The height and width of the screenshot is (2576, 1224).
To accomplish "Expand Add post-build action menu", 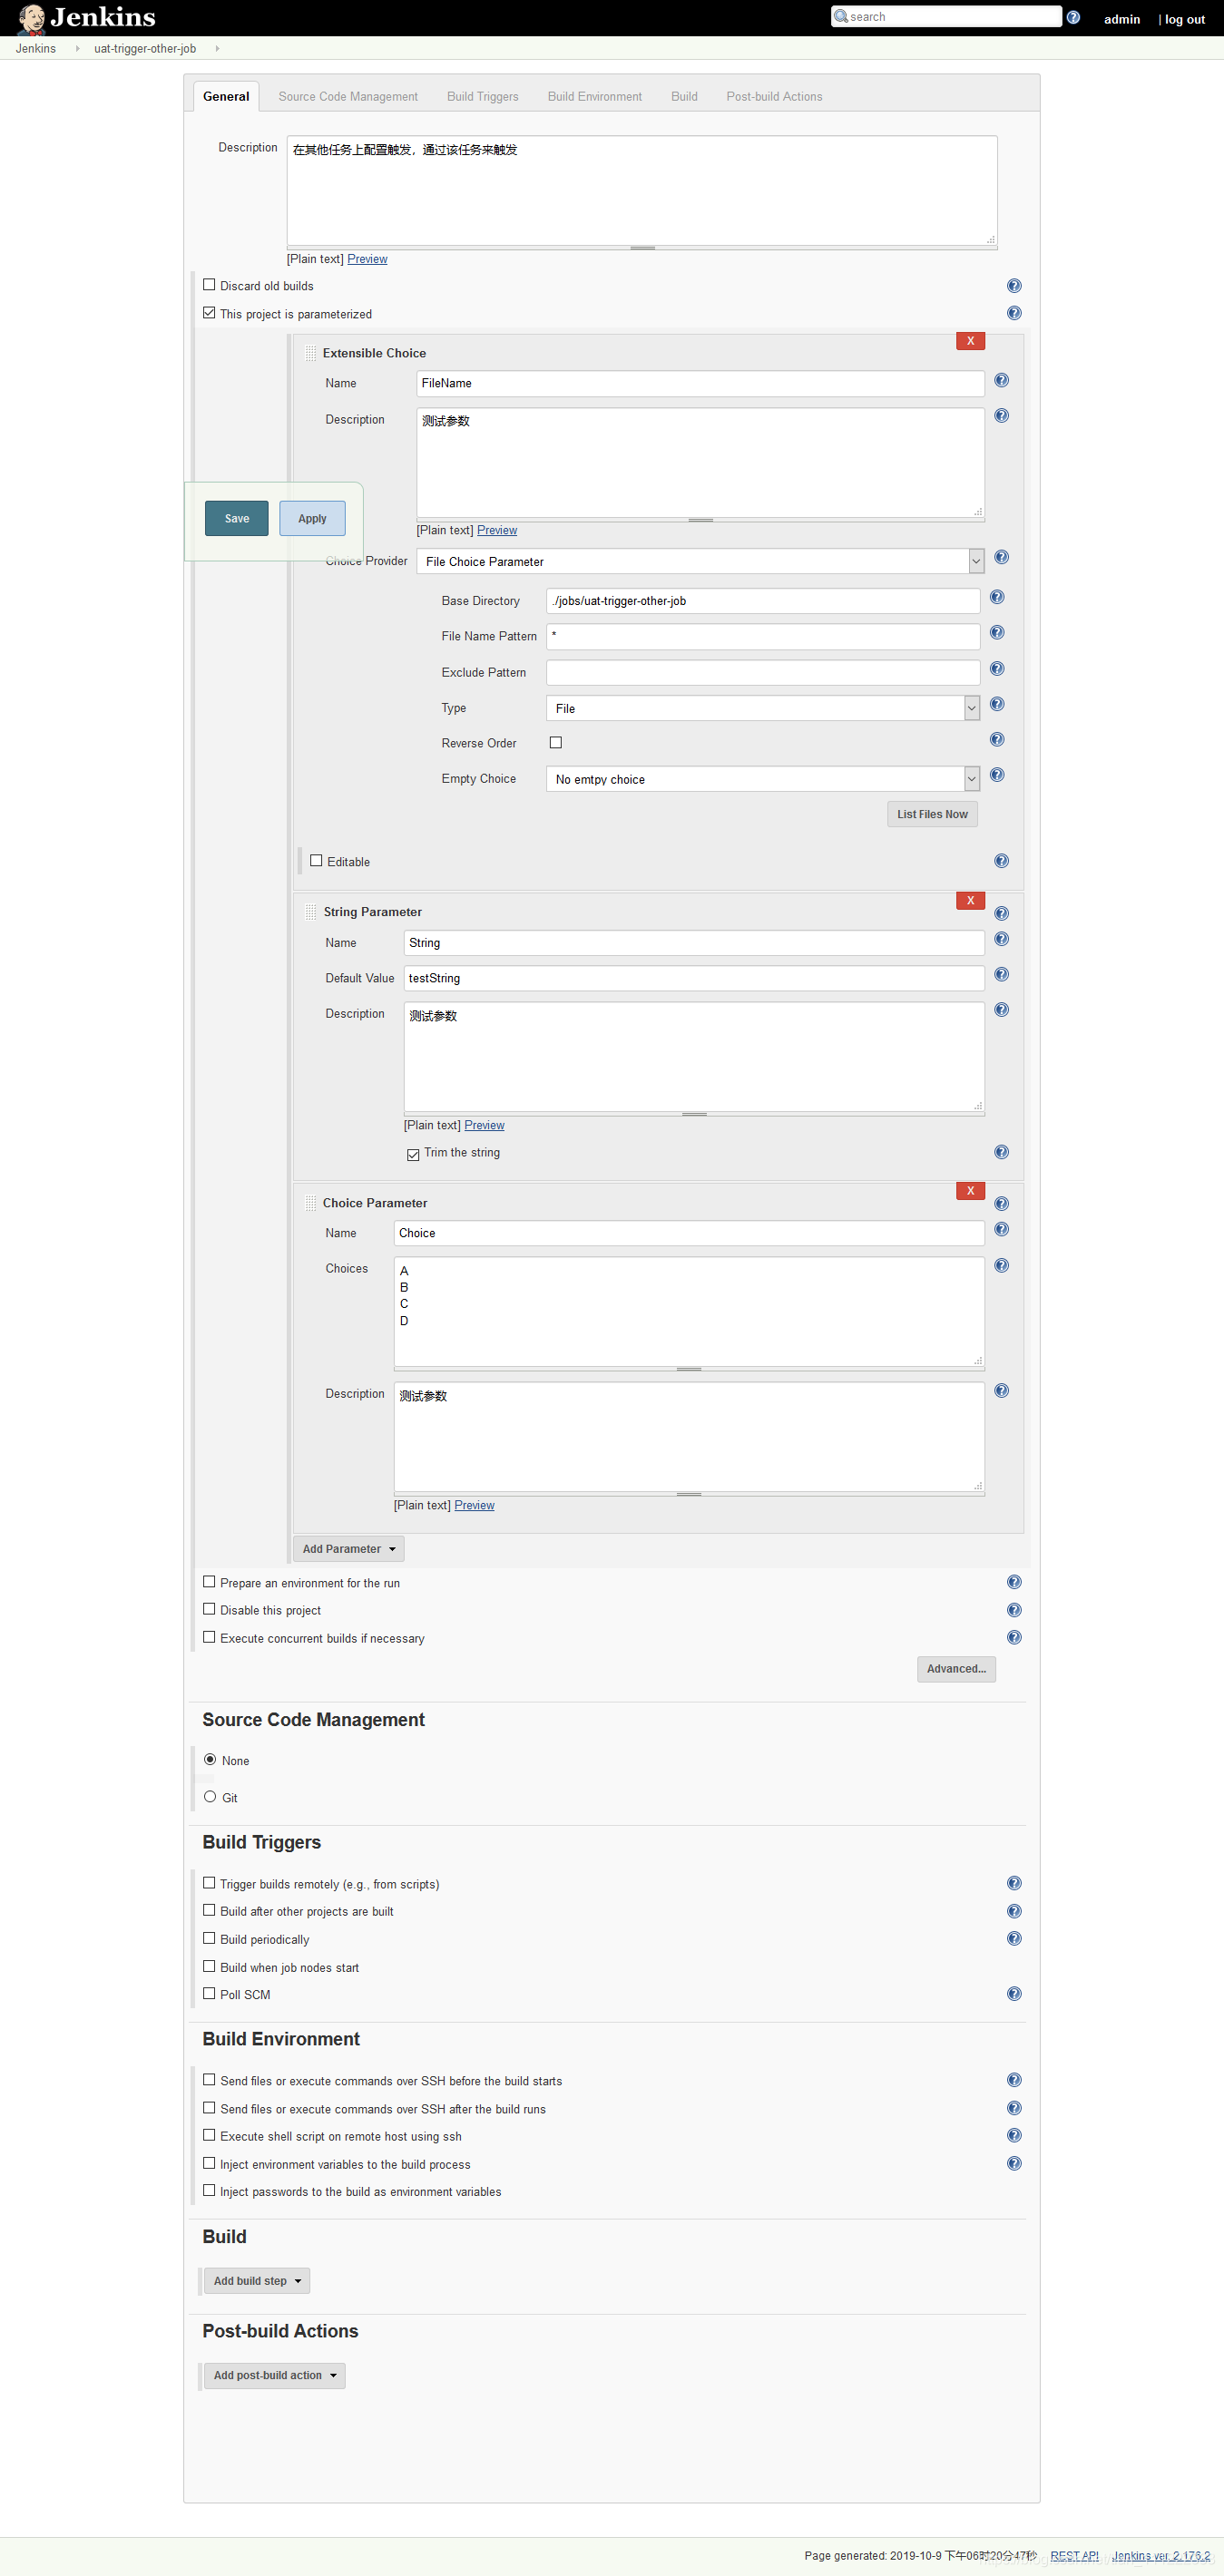I will coord(275,2375).
